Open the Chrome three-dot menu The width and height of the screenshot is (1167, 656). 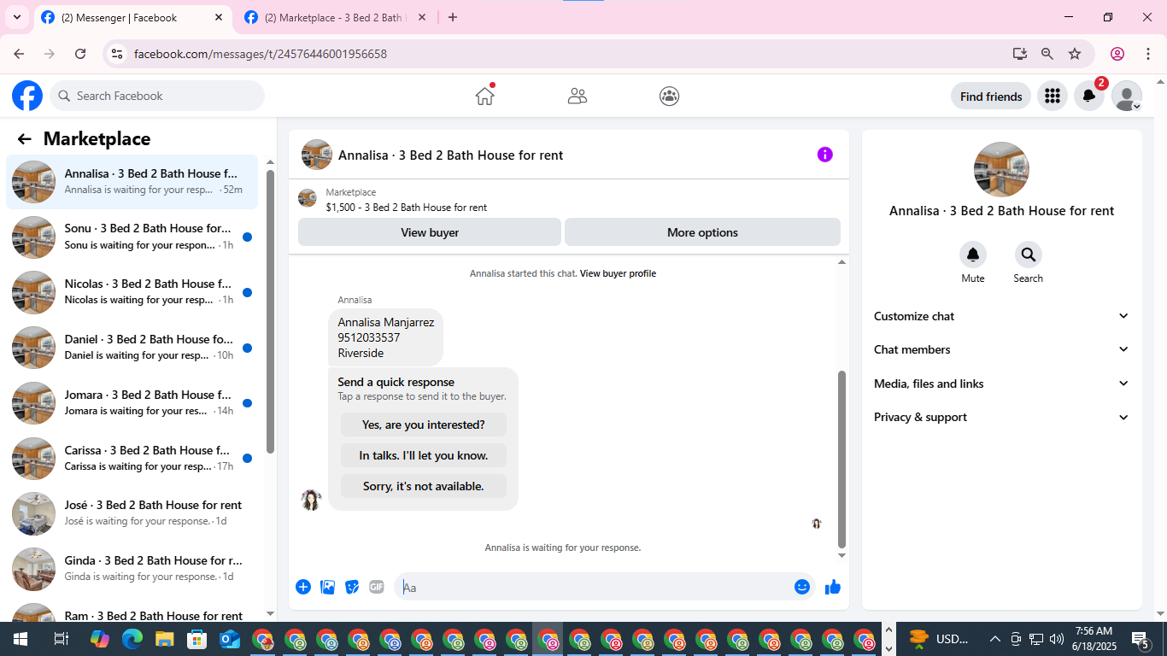click(1146, 54)
